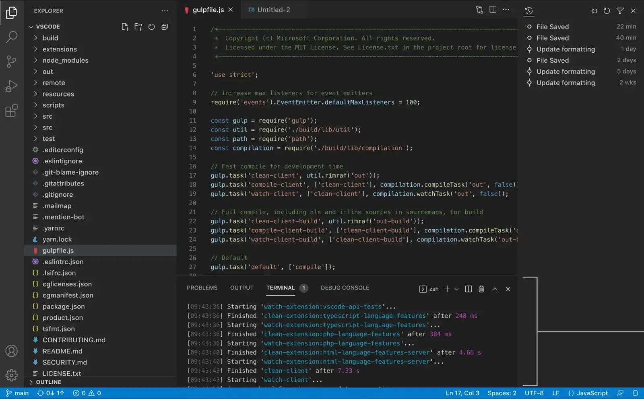Open the Extensions view
644x399 pixels.
coord(12,110)
